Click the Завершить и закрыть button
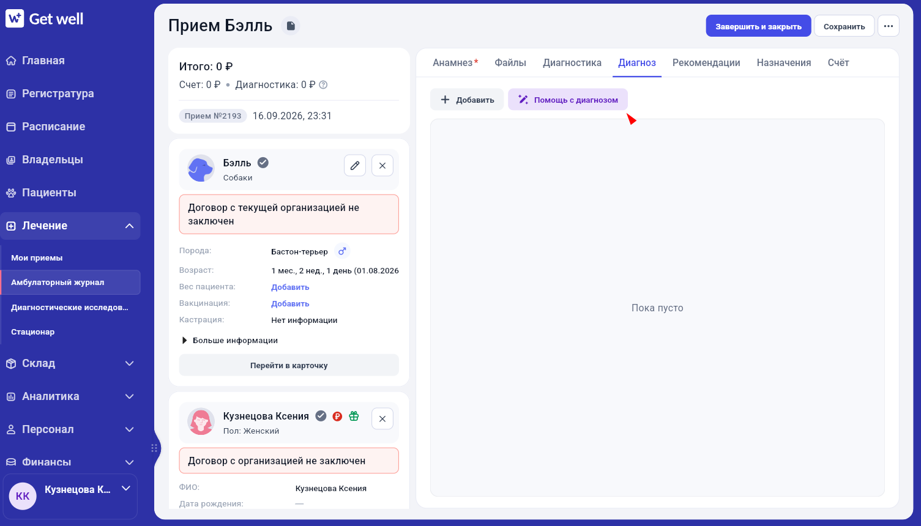921x526 pixels. tap(758, 26)
